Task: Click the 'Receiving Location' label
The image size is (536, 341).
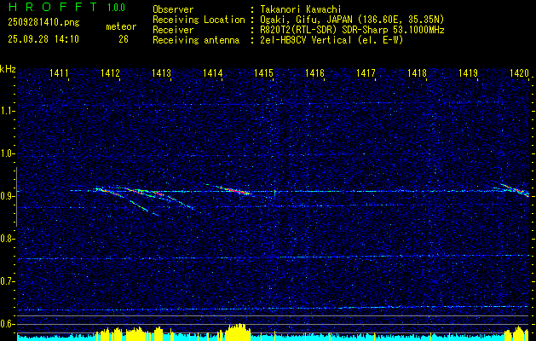Action: (x=199, y=20)
